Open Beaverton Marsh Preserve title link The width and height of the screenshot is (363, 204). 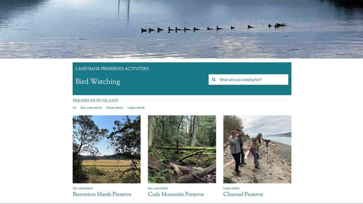click(102, 194)
